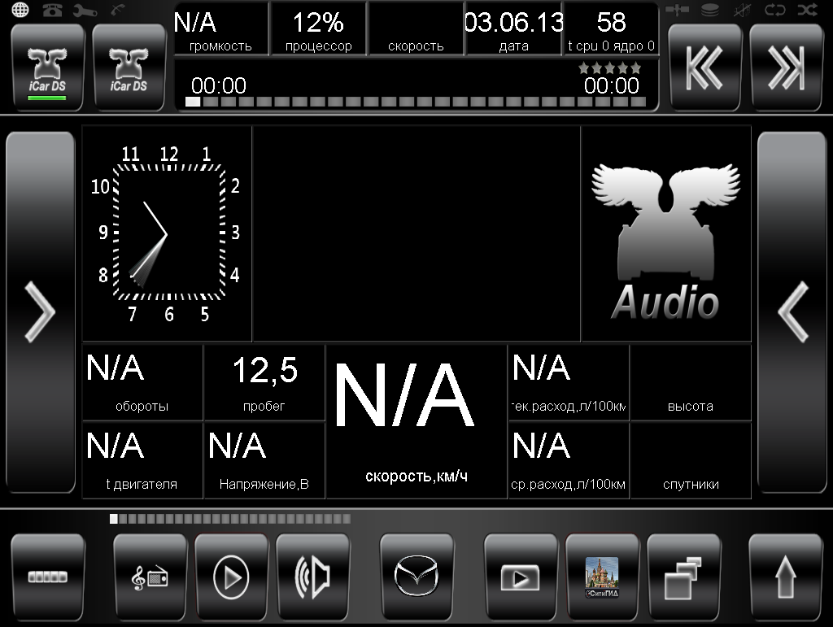This screenshot has width=833, height=627.
Task: Open the overlapping windows task switcher
Action: [683, 577]
